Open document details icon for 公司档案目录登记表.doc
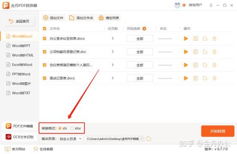The height and width of the screenshot is (154, 237). (195, 52)
